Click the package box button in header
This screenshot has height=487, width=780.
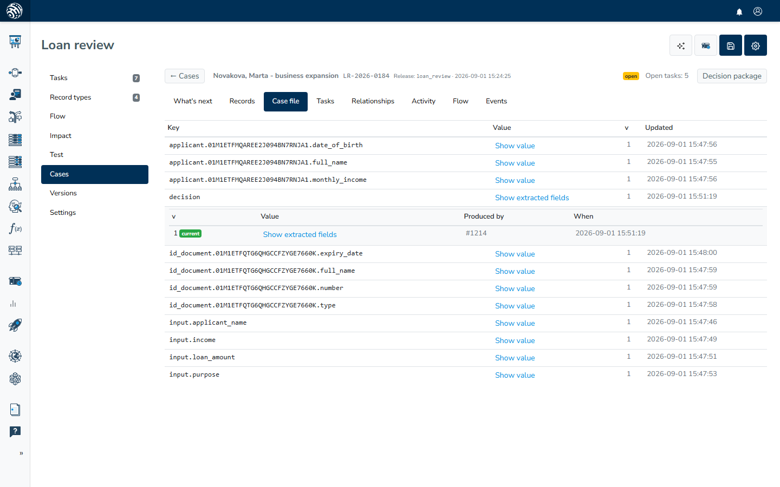[706, 45]
